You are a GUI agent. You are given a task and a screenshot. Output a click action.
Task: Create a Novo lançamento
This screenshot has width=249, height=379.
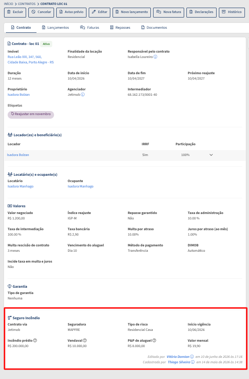point(131,12)
